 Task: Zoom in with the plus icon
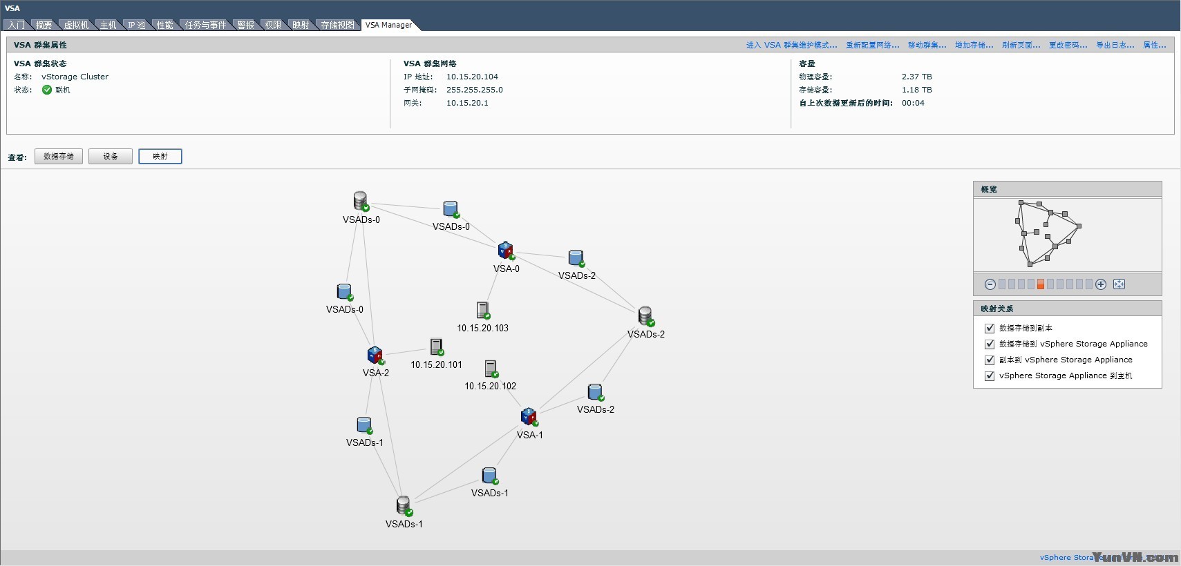[x=1101, y=284]
